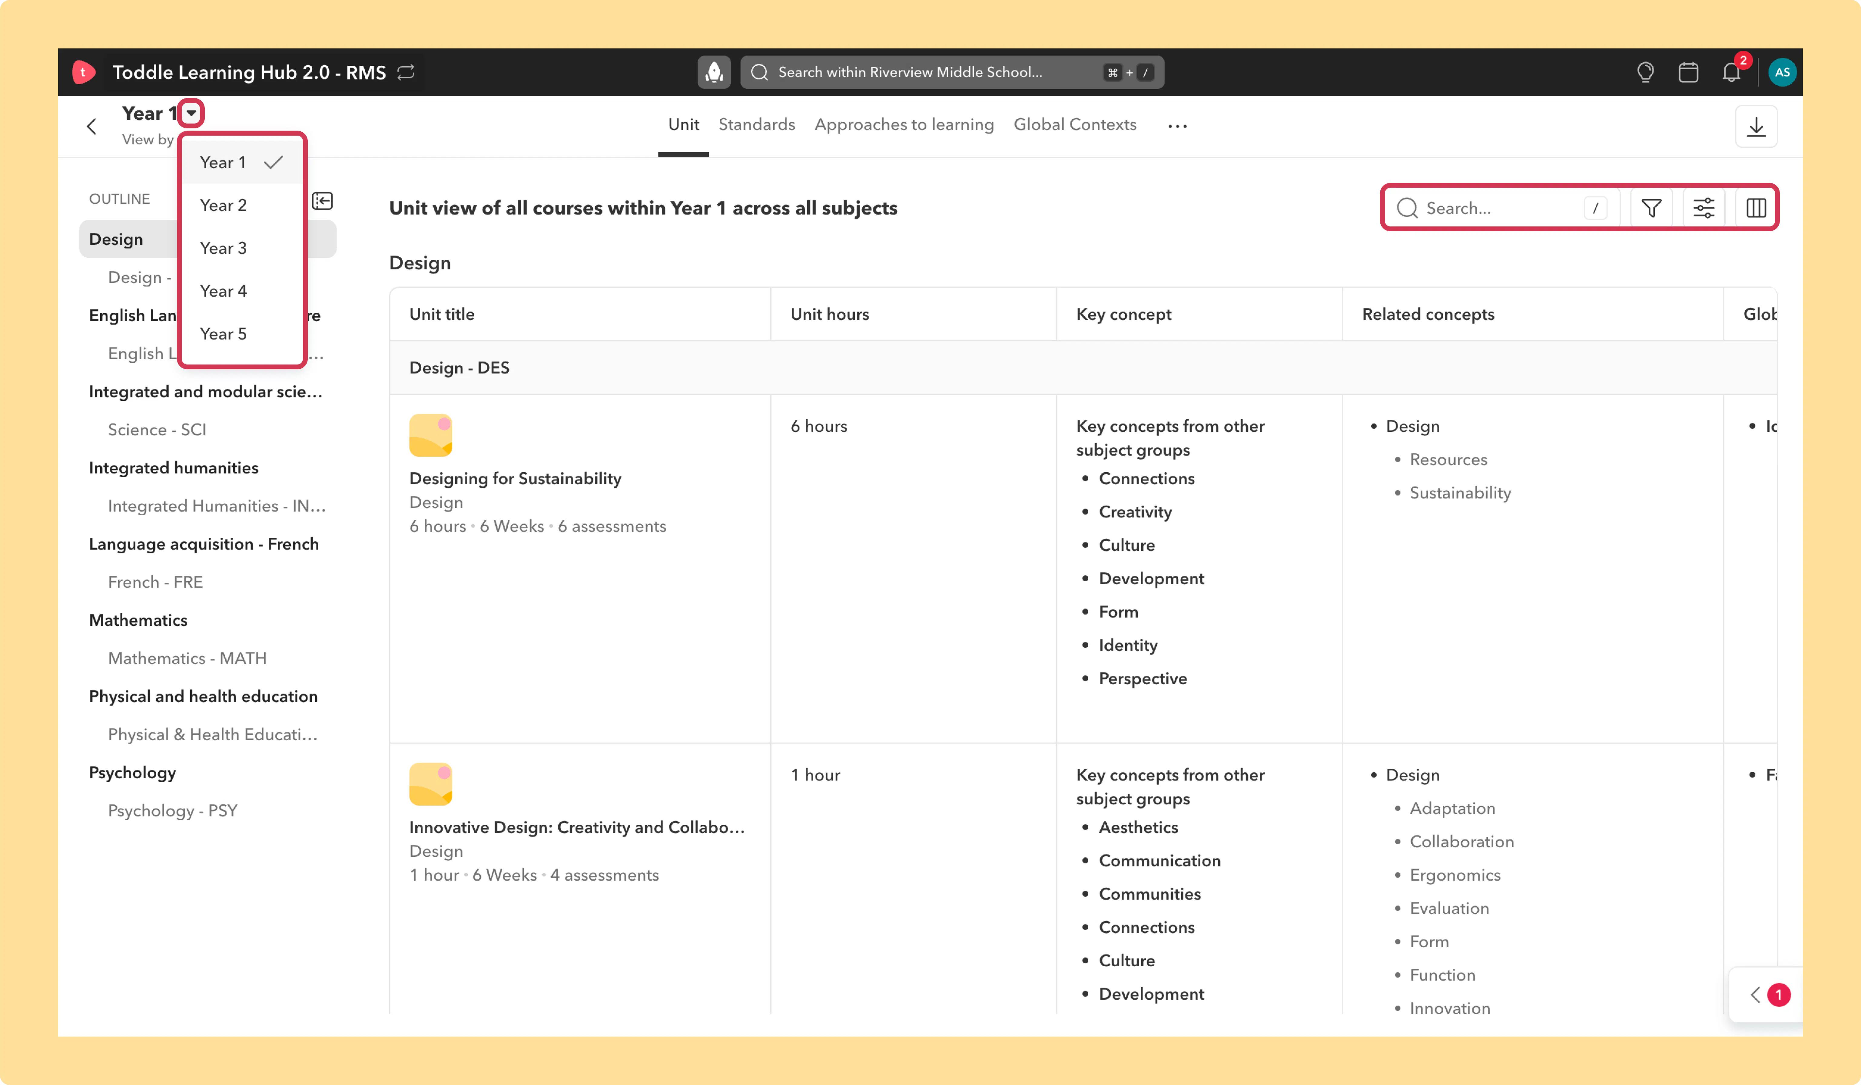Toggle the Year 1 grade dropdown arrow
Screen dimensions: 1861x1085
click(191, 113)
